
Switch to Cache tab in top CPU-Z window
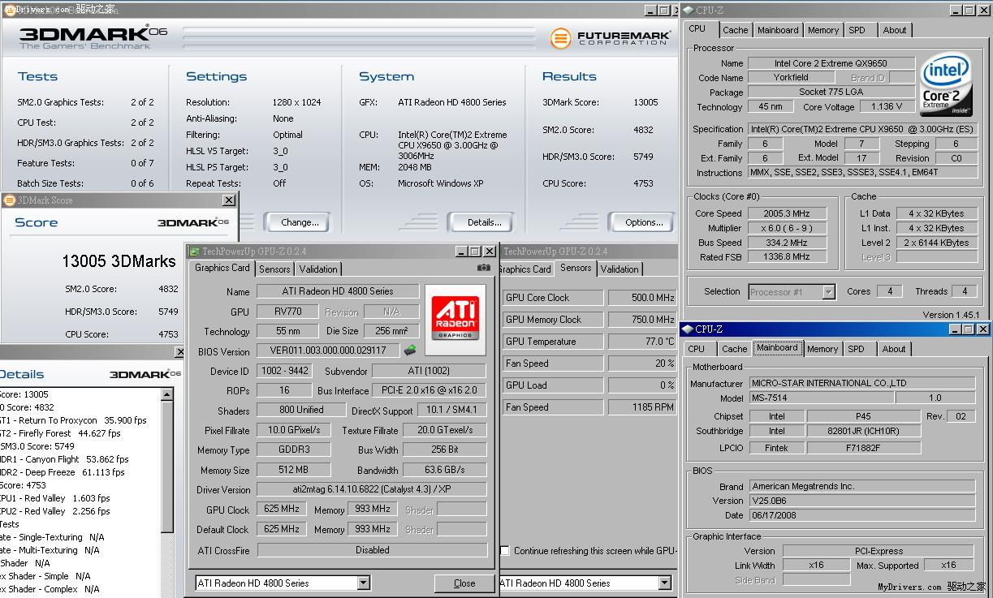coord(736,30)
